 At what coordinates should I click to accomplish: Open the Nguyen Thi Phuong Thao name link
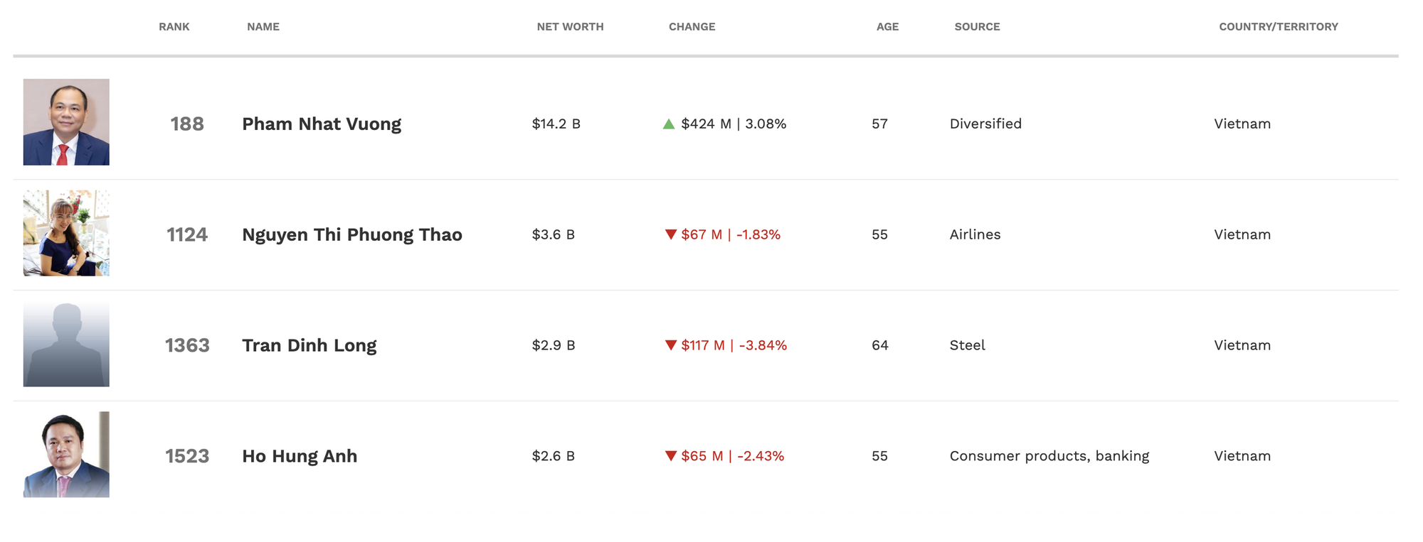pyautogui.click(x=352, y=235)
